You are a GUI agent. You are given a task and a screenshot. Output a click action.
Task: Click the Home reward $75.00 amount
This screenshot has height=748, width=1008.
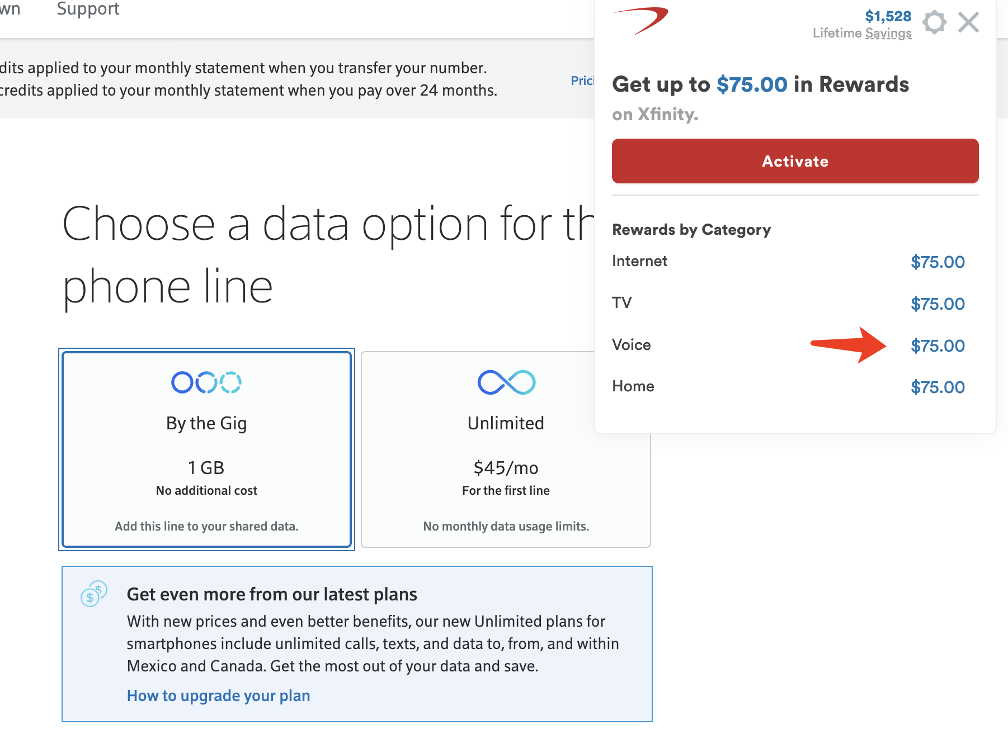point(938,387)
